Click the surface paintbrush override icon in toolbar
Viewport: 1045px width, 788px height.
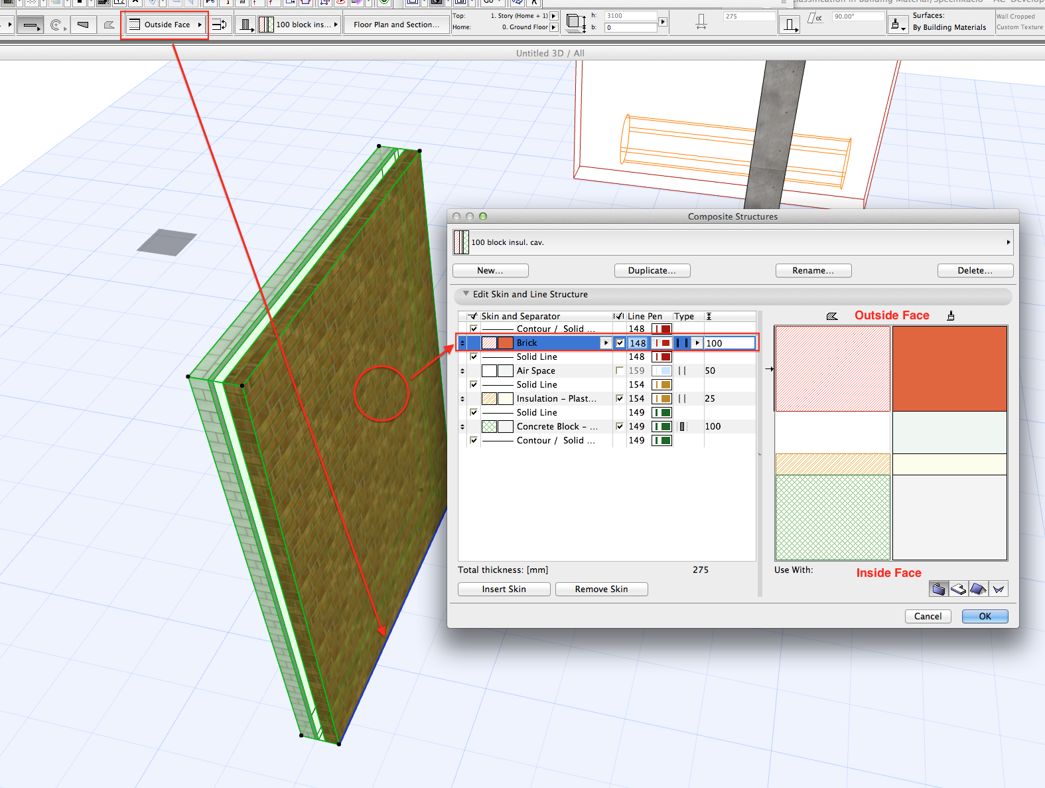click(x=897, y=25)
